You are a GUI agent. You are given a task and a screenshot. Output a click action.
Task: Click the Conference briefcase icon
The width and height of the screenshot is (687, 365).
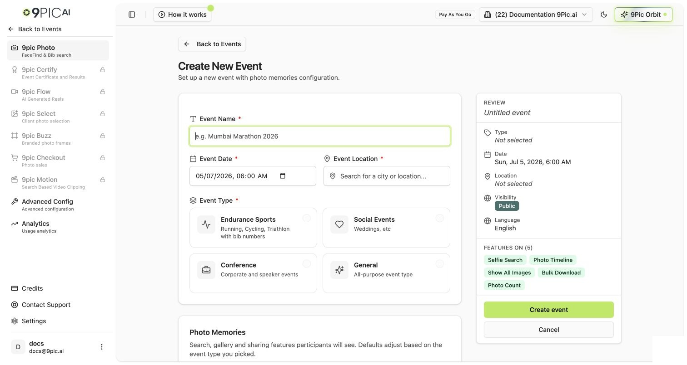tap(206, 270)
